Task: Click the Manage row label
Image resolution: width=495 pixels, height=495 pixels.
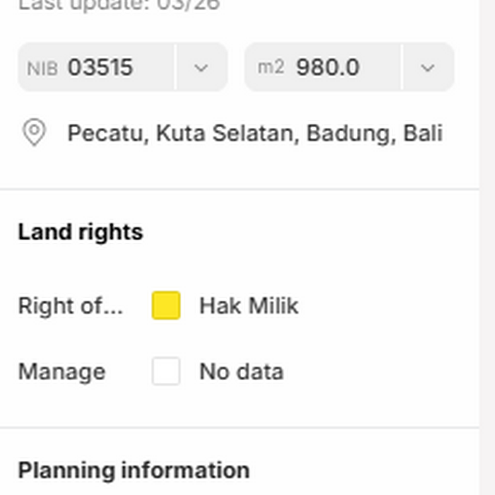Action: [x=61, y=371]
